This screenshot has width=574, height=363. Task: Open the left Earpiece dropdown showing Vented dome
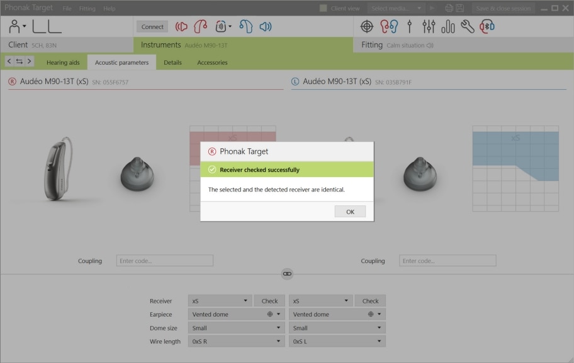point(337,314)
